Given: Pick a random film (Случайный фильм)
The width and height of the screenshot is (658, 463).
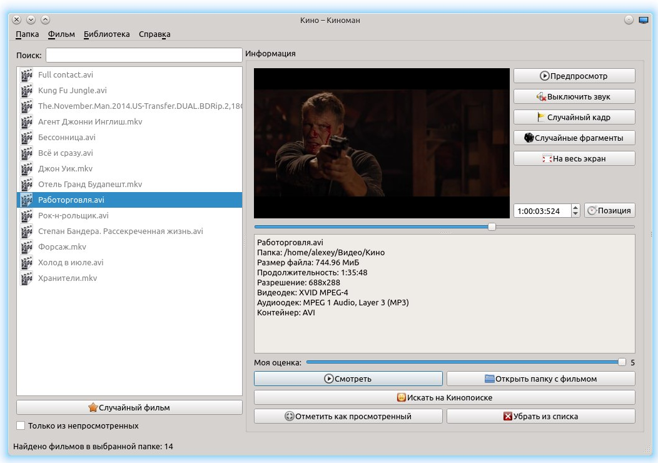Looking at the screenshot, I should pyautogui.click(x=129, y=407).
